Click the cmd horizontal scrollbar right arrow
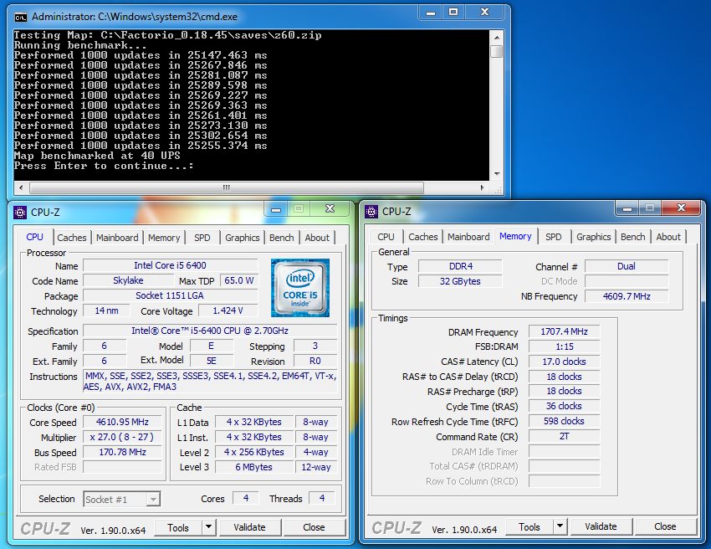Viewport: 711px width, 549px height. [x=483, y=187]
